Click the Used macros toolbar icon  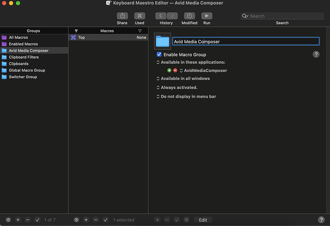(140, 16)
